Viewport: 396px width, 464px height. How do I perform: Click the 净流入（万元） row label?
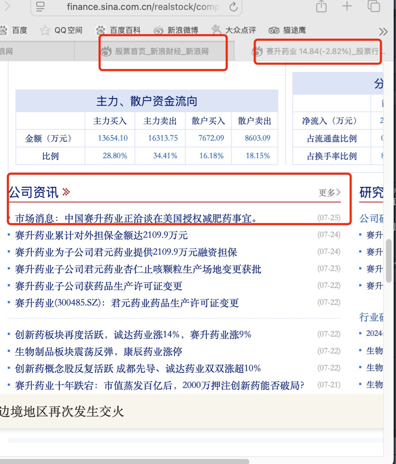click(x=329, y=121)
